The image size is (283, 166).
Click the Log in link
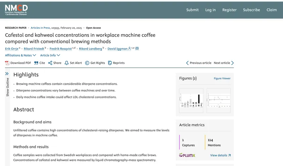click(x=210, y=10)
